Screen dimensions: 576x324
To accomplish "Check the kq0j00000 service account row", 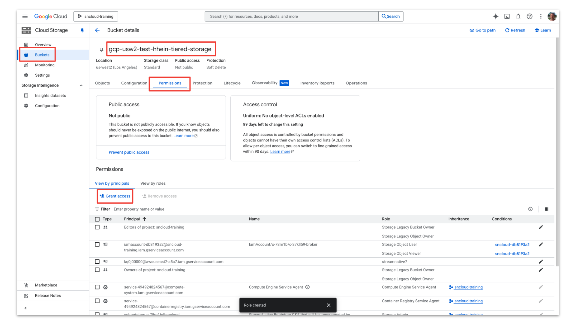I will coord(97,262).
